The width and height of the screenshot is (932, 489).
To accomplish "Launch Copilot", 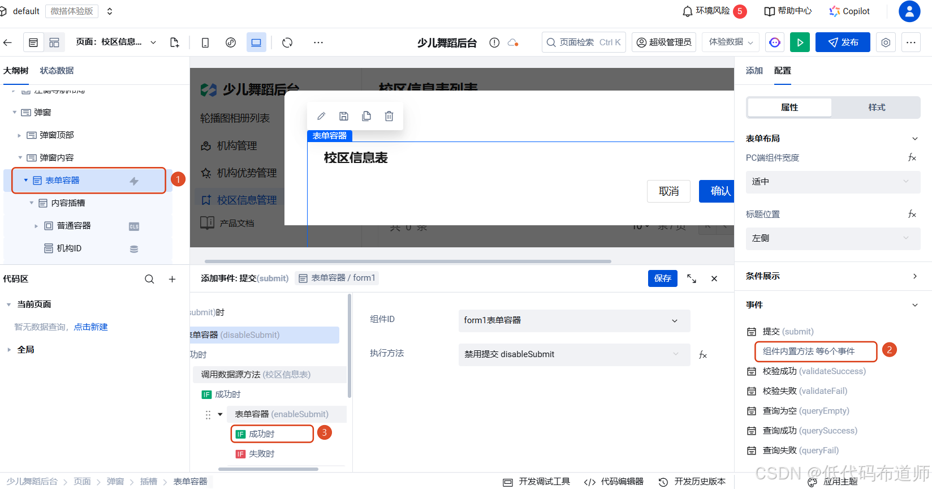I will coord(849,11).
